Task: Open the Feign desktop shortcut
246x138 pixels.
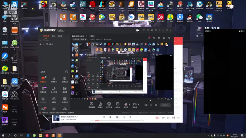Action: click(x=93, y=5)
